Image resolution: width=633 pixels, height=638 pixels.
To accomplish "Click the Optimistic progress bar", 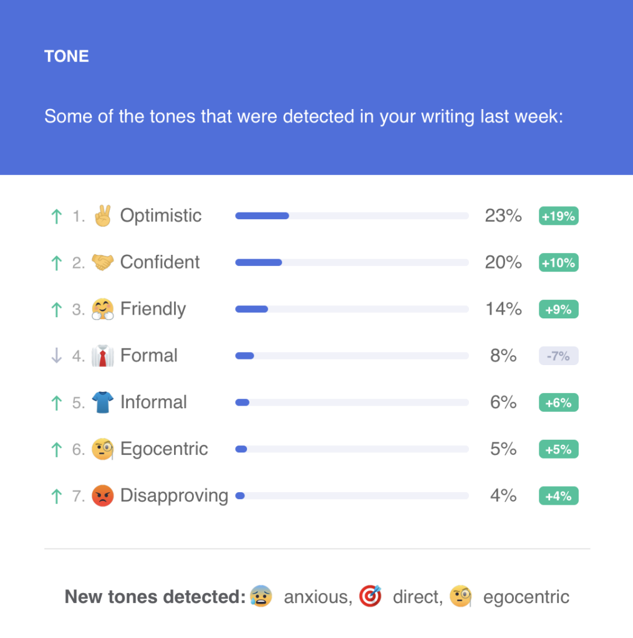I will coord(352,216).
